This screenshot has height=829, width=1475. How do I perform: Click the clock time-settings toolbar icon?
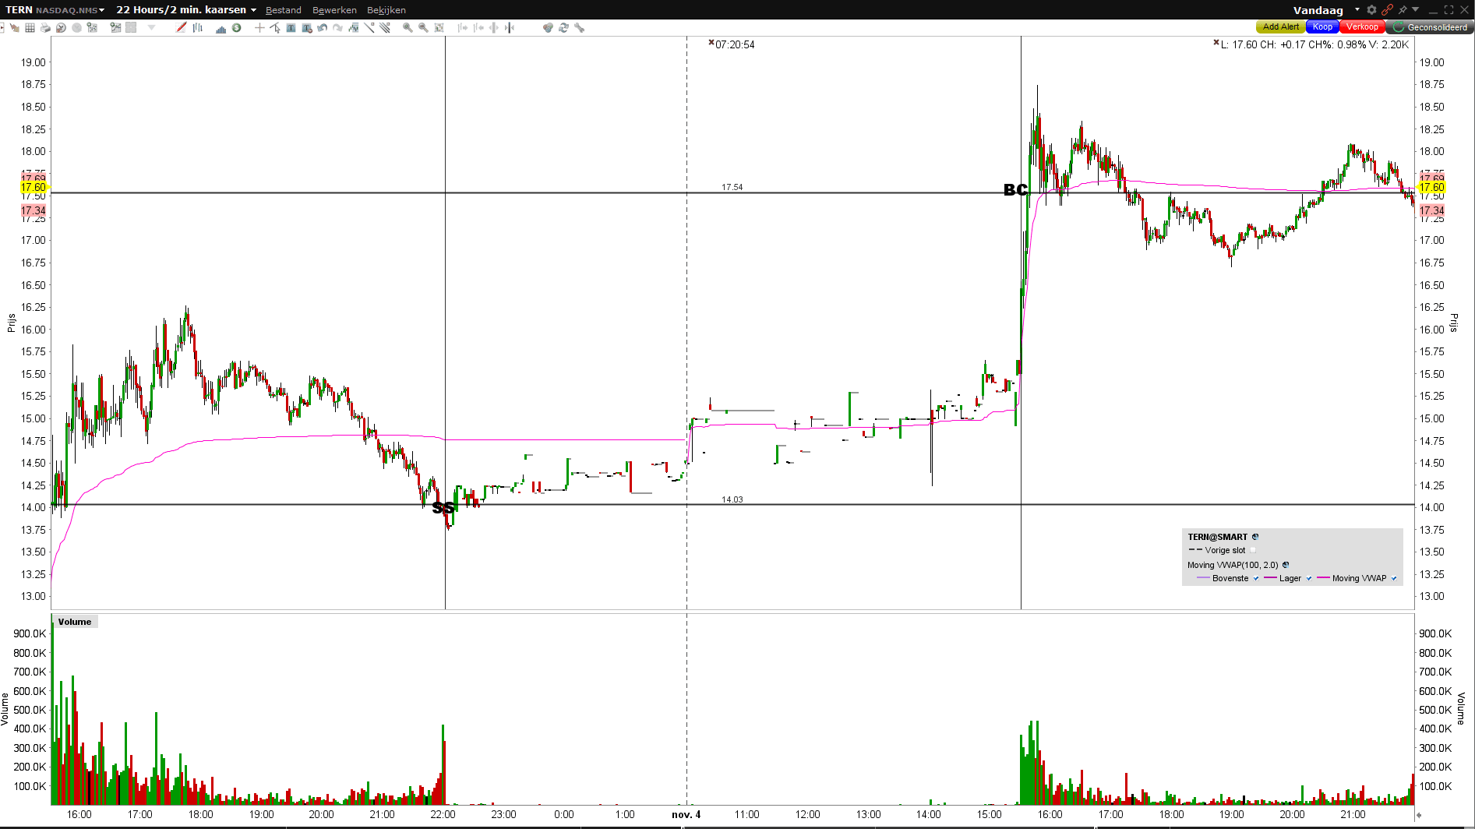tap(61, 28)
